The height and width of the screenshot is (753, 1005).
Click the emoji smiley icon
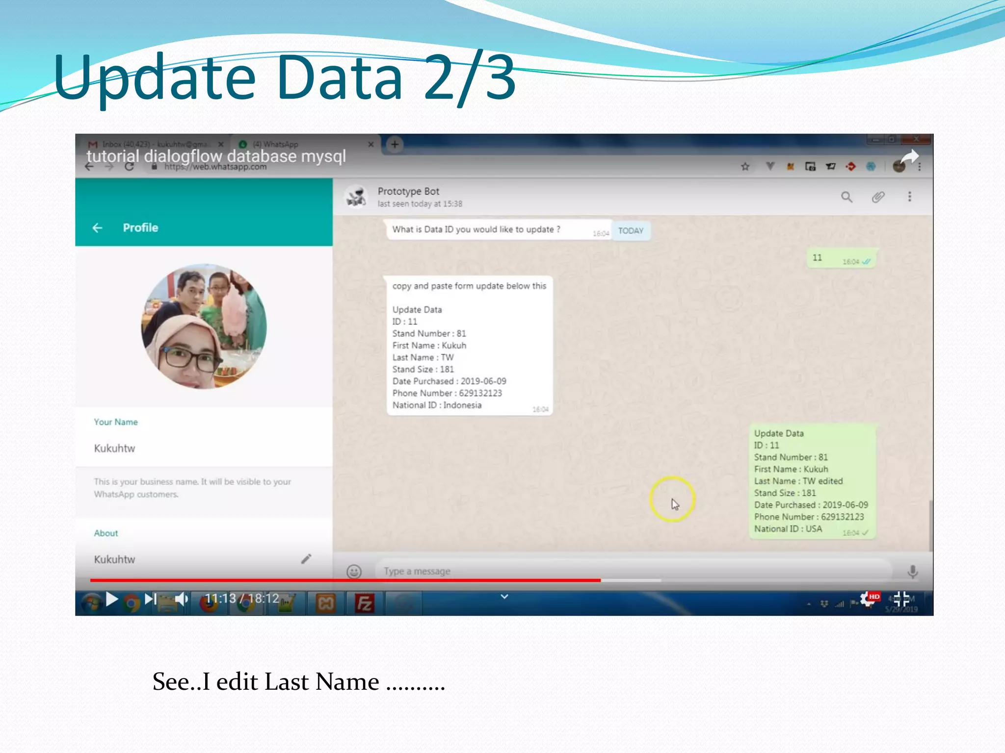354,571
